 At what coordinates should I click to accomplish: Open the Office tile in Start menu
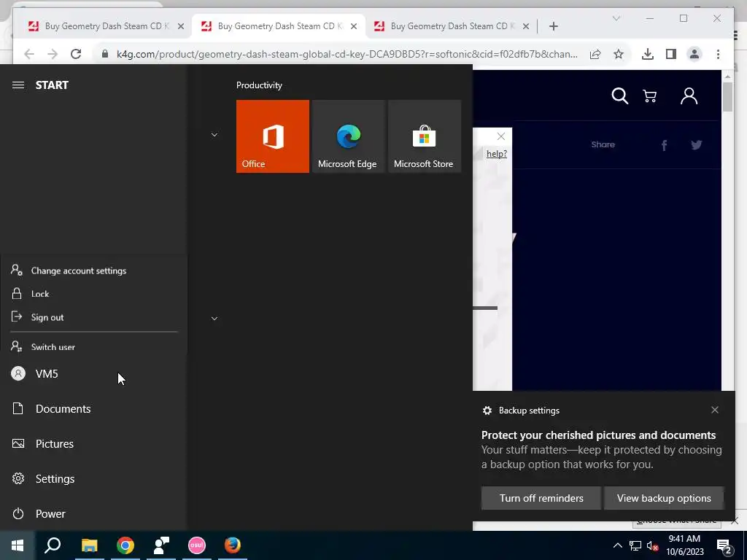pos(273,136)
